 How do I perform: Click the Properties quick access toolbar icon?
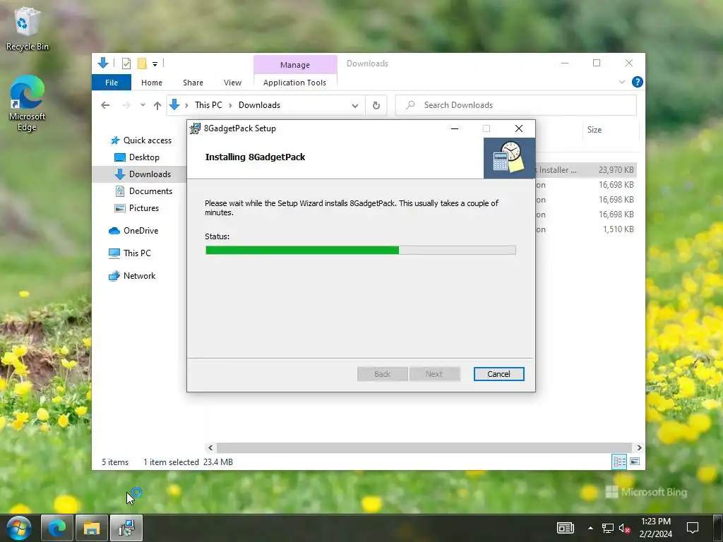pyautogui.click(x=126, y=64)
